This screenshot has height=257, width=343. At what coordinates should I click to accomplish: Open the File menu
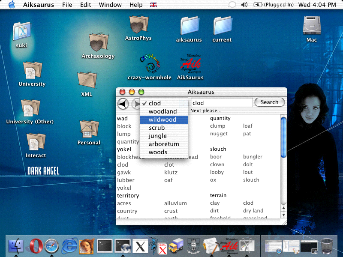67,5
